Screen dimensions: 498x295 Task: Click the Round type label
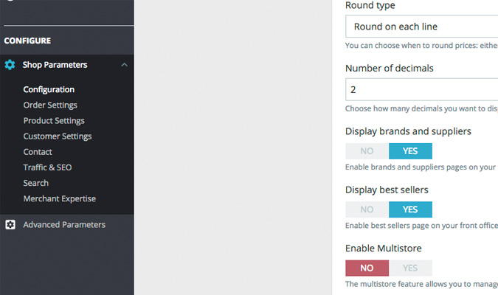[370, 5]
